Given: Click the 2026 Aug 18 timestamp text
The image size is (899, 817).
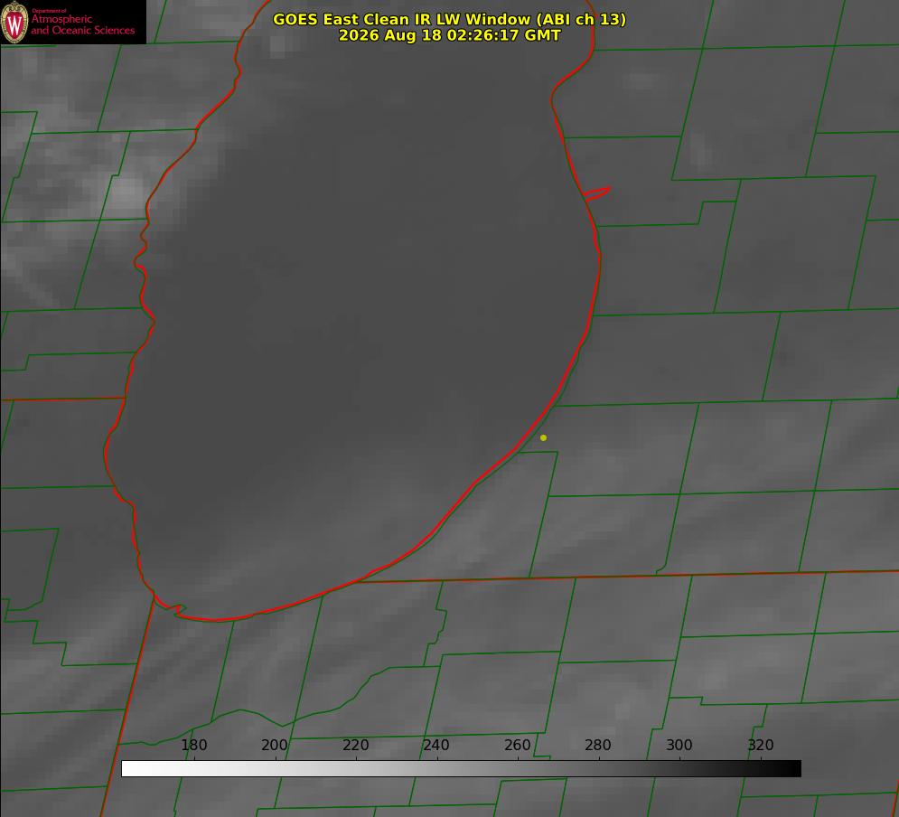Looking at the screenshot, I should (x=450, y=35).
